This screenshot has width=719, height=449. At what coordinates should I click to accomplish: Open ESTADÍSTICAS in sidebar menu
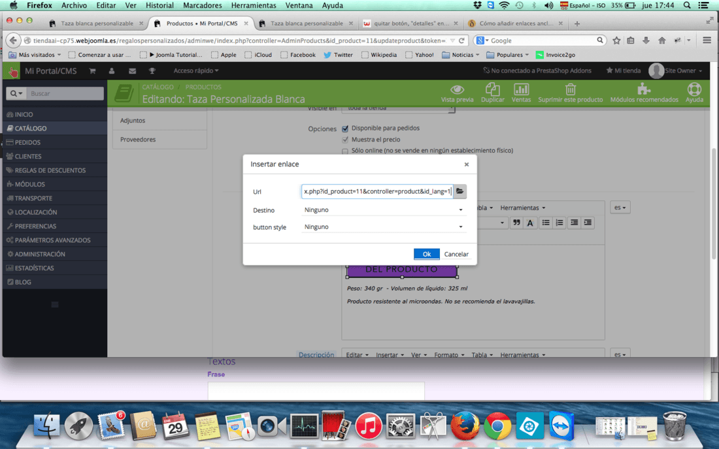[54, 268]
